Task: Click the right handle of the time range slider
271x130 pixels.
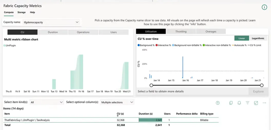Action: coord(262,85)
